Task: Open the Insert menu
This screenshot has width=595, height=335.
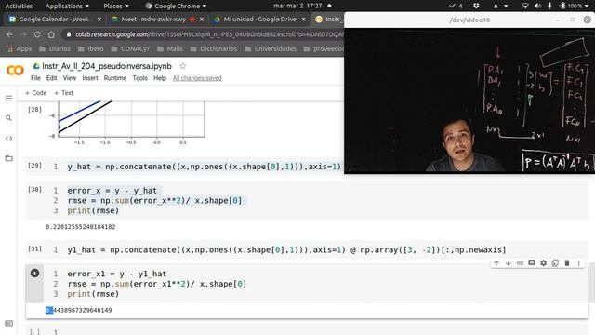Action: pyautogui.click(x=90, y=78)
